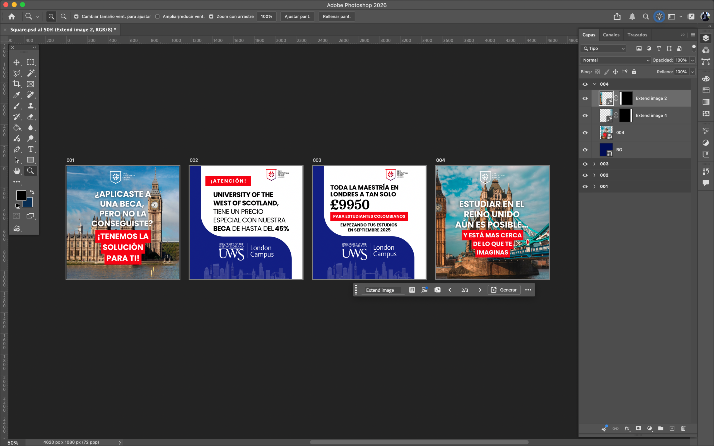This screenshot has width=714, height=446.
Task: Select the Square.psd document tab
Action: (63, 30)
